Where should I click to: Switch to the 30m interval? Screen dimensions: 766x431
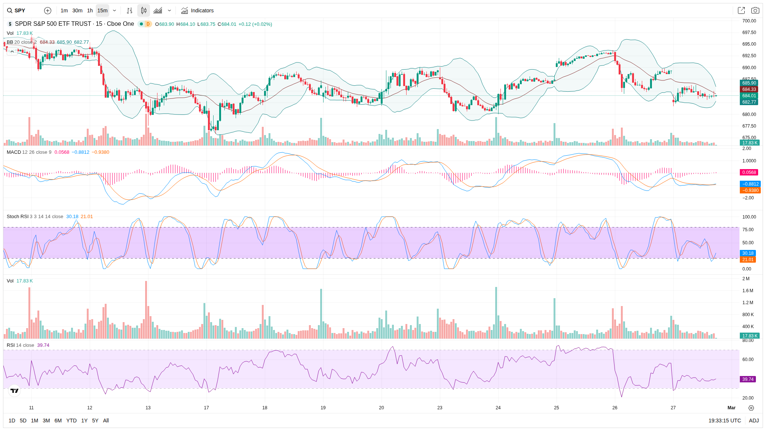(x=77, y=10)
